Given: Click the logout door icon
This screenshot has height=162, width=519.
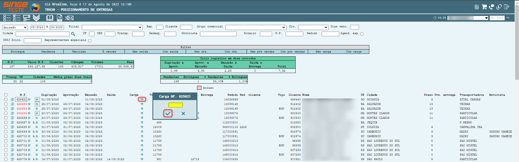Looking at the screenshot, I should click(507, 7).
